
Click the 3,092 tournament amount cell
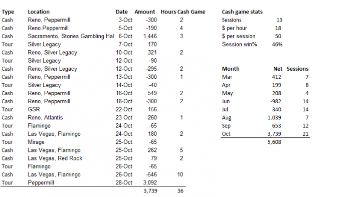(150, 182)
